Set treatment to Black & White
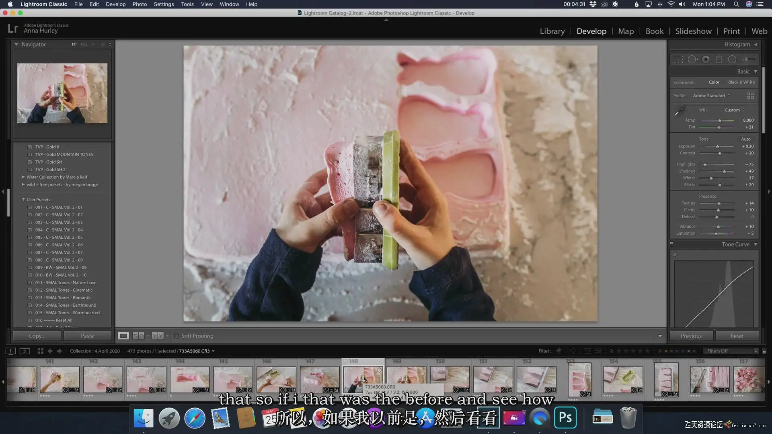This screenshot has height=434, width=772. [x=741, y=82]
